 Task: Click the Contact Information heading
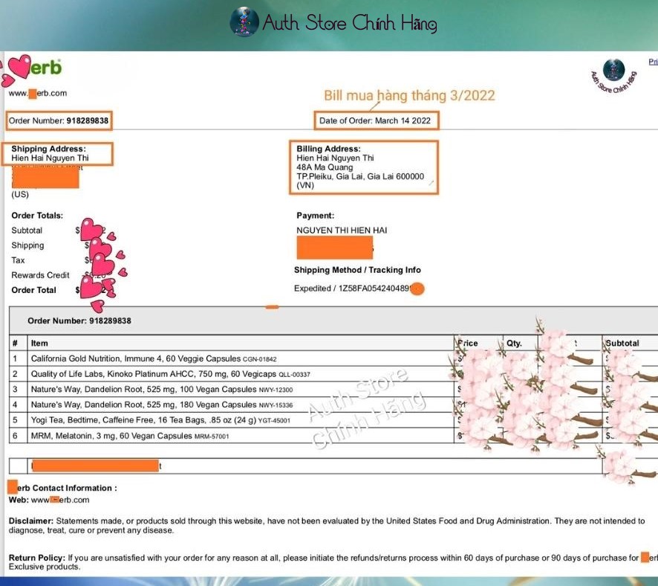pyautogui.click(x=63, y=488)
